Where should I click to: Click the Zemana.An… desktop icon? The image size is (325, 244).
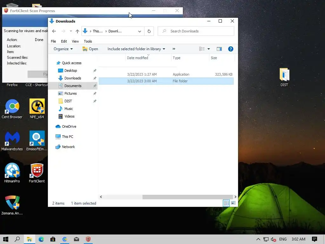pyautogui.click(x=12, y=206)
